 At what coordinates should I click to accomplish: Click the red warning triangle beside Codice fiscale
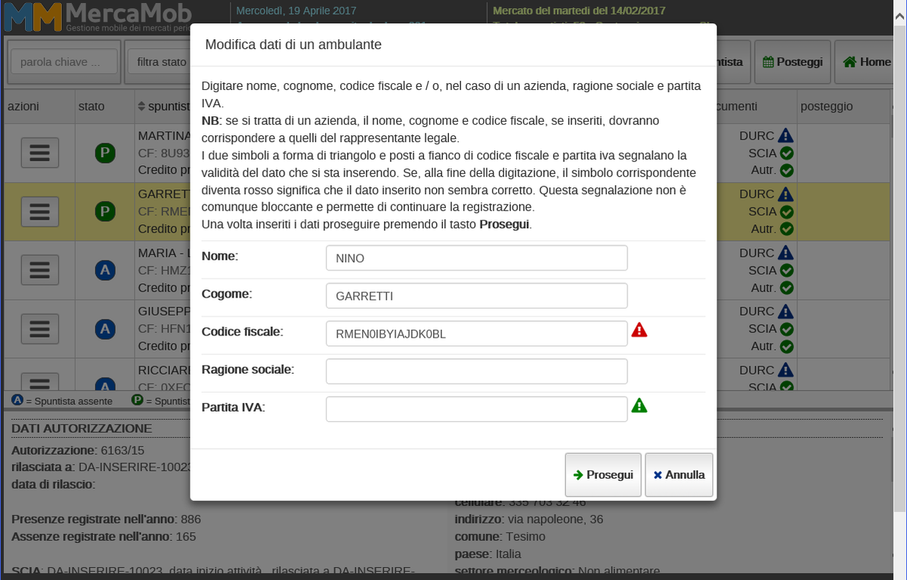(639, 329)
